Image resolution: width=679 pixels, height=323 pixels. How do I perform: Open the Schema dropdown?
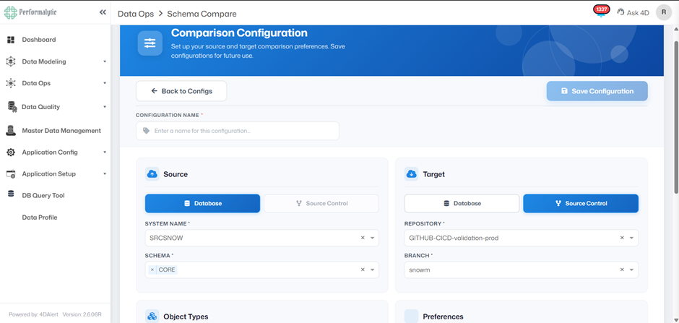[x=373, y=270]
